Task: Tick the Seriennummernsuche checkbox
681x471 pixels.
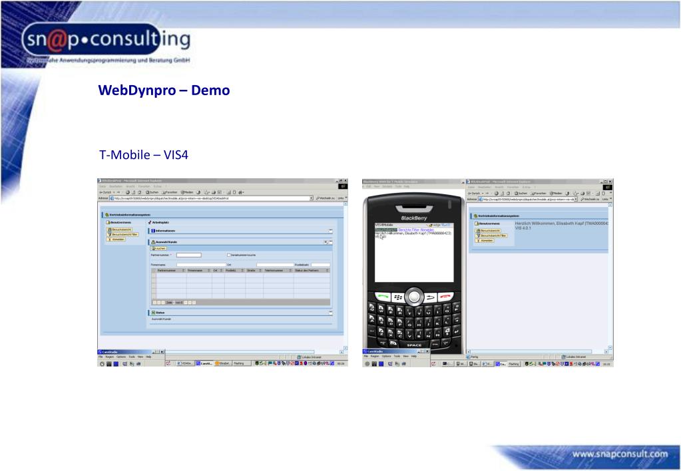Action: pos(228,255)
